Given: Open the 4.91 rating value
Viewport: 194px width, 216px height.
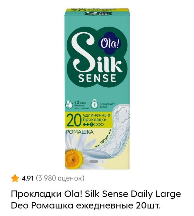Looking at the screenshot, I should (28, 179).
